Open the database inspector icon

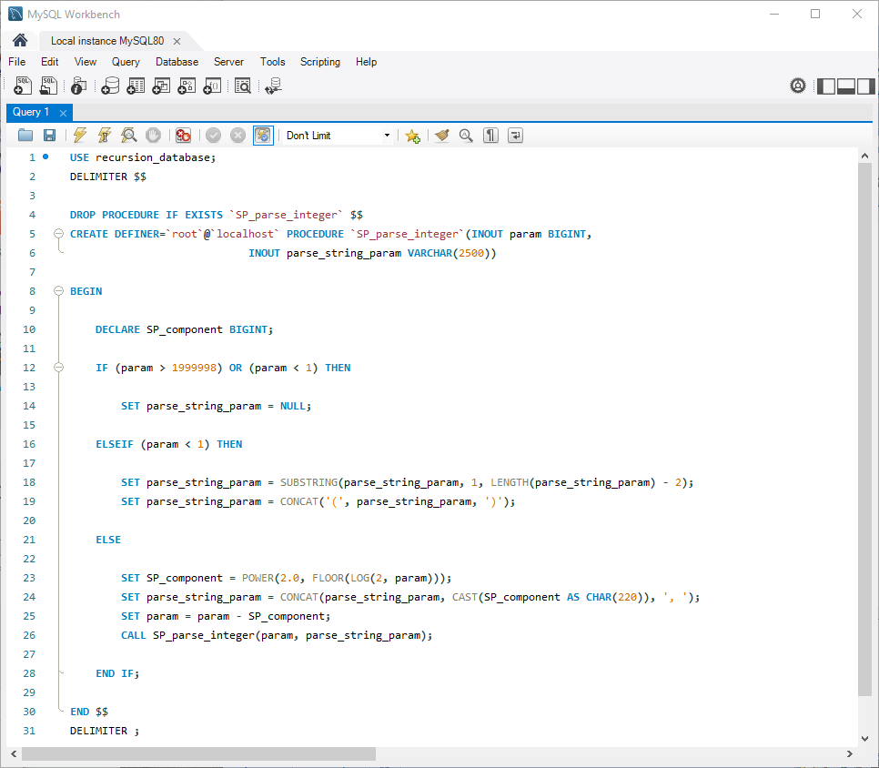(79, 86)
